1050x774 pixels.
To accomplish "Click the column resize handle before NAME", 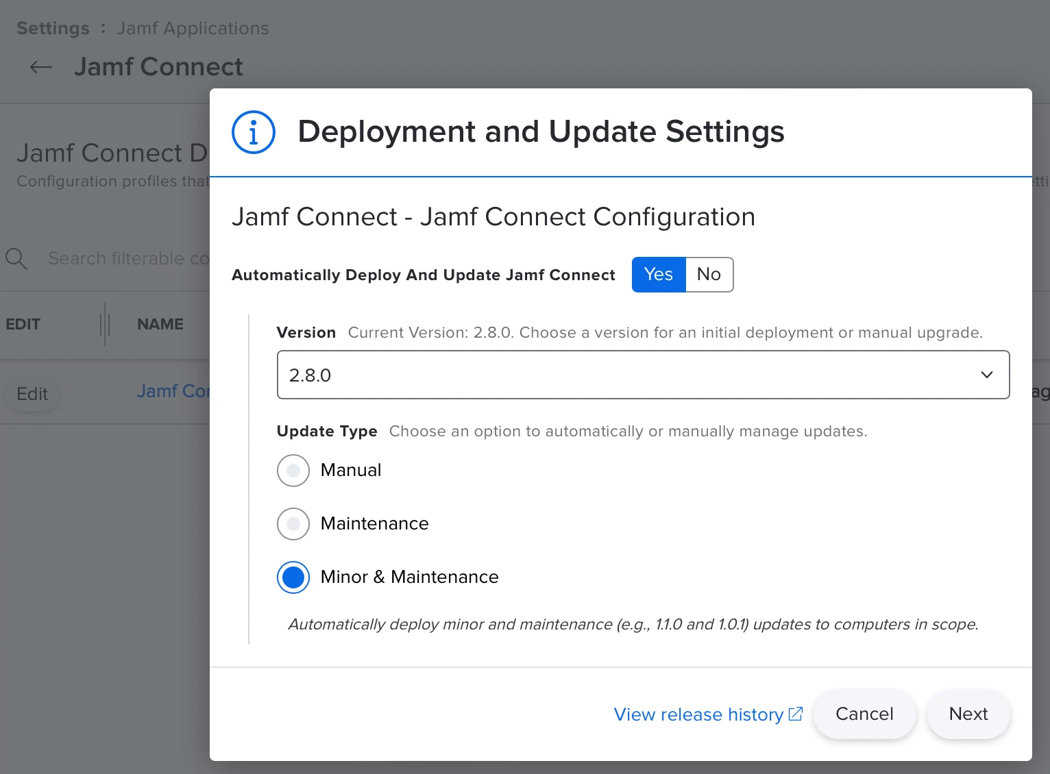I will (x=105, y=325).
